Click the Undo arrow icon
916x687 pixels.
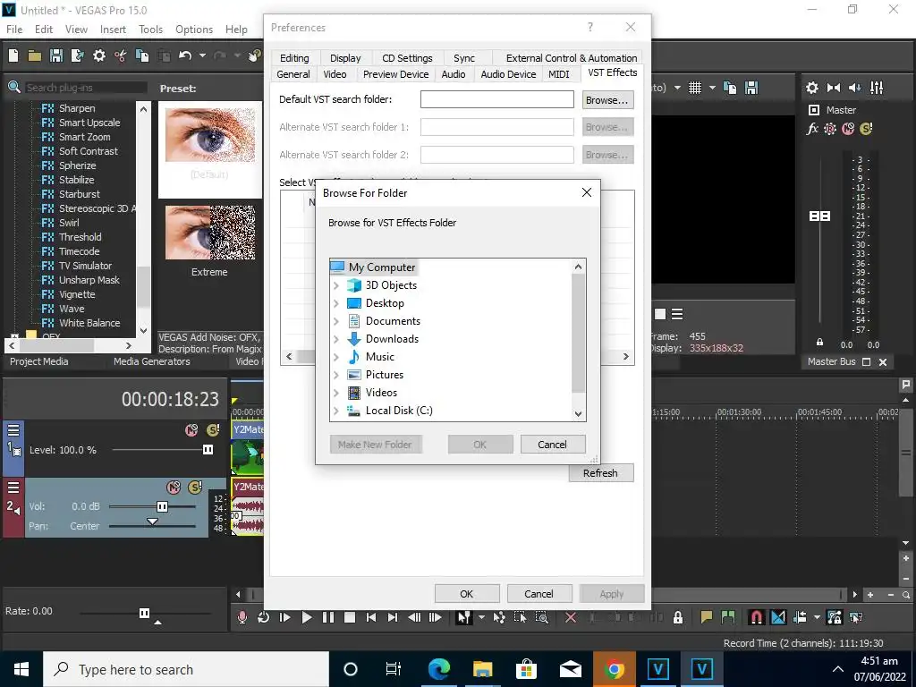click(185, 55)
